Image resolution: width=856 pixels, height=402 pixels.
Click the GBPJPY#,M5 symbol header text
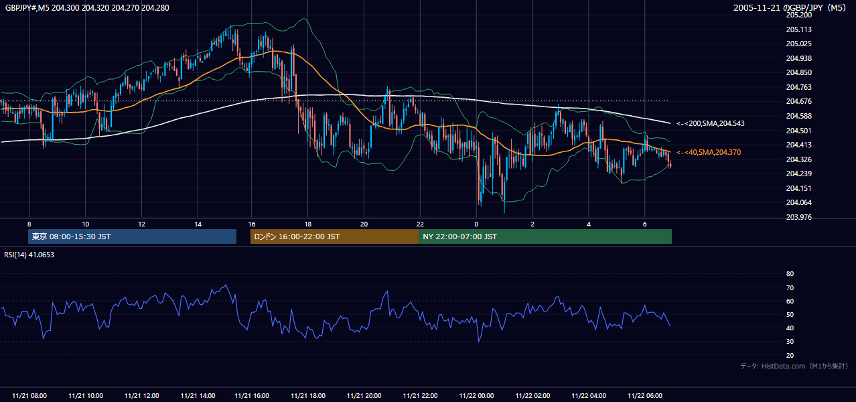86,7
